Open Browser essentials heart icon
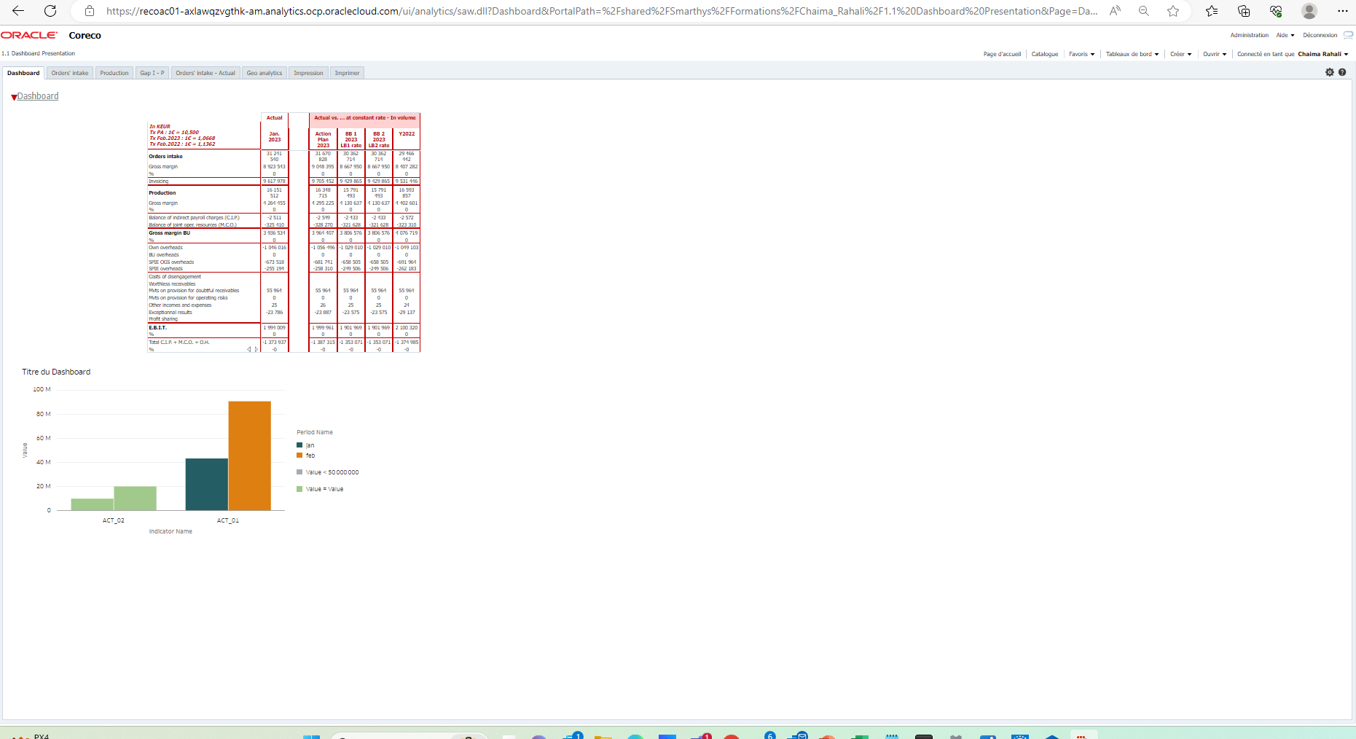 click(1276, 11)
